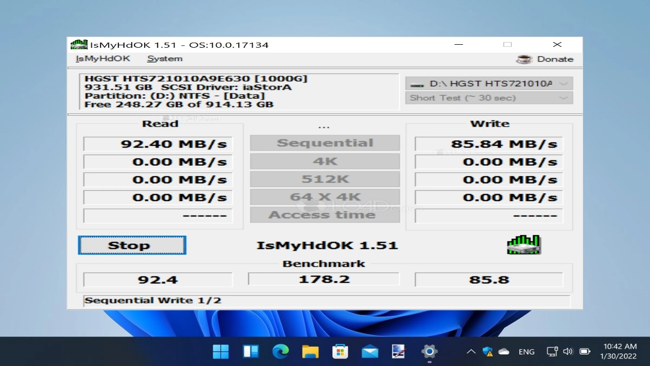The height and width of the screenshot is (366, 650).
Task: Click the battery tray icon
Action: click(584, 351)
